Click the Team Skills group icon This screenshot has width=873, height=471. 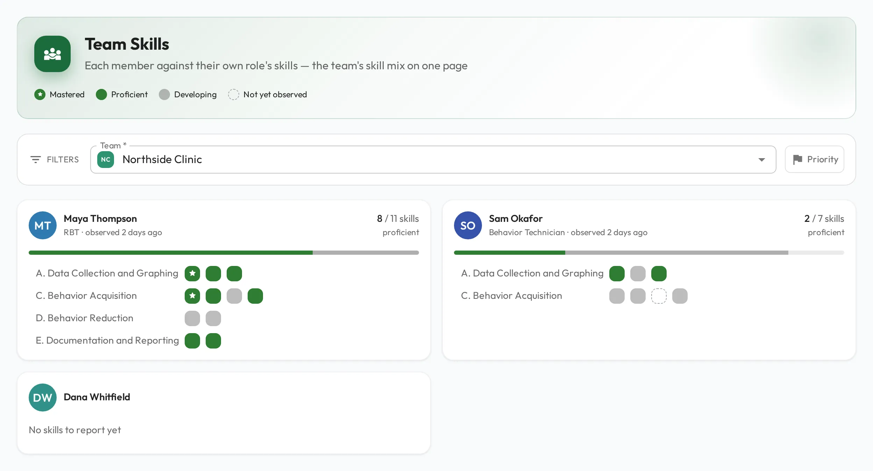(x=52, y=54)
